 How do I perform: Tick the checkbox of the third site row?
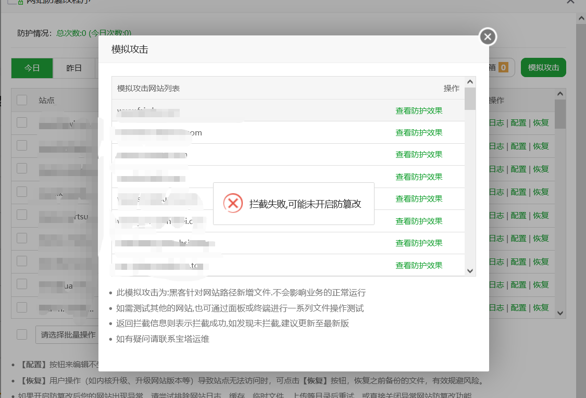22,169
